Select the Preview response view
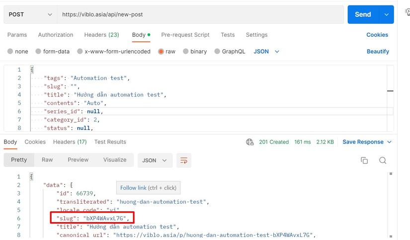Screen dimensions: 410x240 [x=78, y=160]
